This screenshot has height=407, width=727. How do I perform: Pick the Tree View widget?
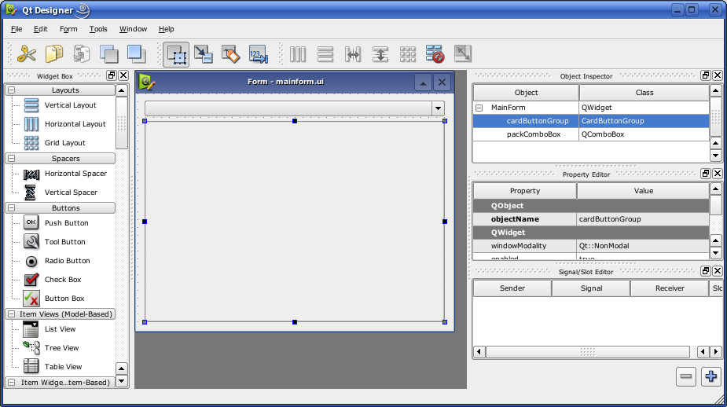click(x=51, y=347)
